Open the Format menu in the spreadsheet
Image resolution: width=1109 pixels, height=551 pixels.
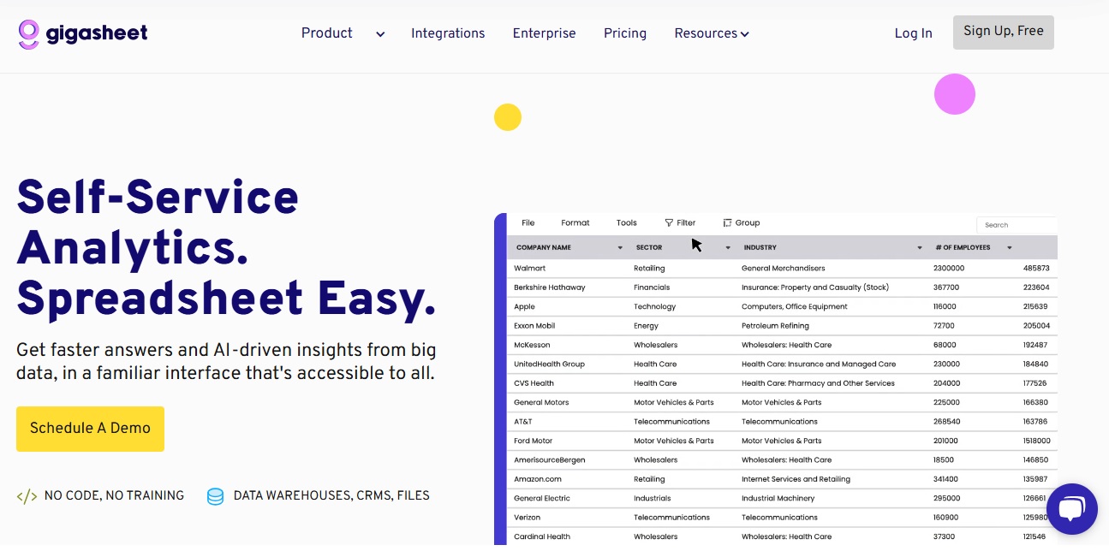point(575,222)
